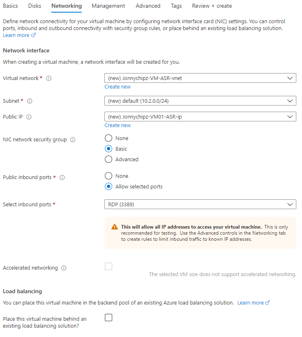Open the Subnet dropdown
This screenshot has height=337, width=302.
tap(200, 101)
